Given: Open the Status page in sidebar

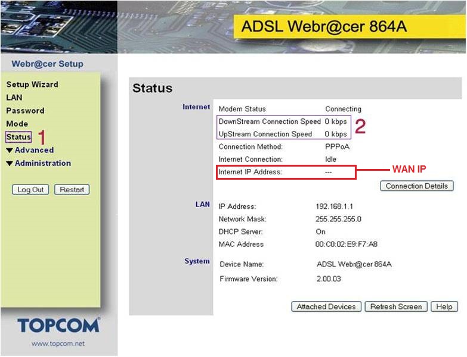Looking at the screenshot, I should (18, 137).
